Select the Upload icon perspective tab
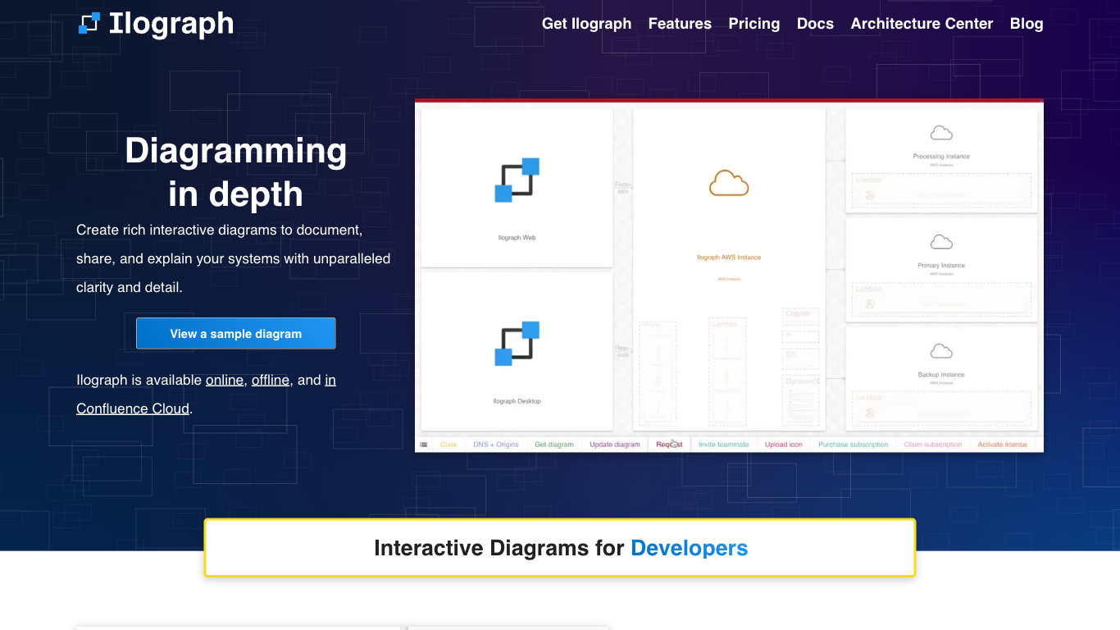 pos(784,445)
